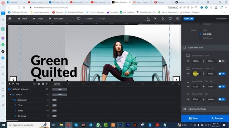Close the timeline panel
This screenshot has width=229, height=128.
tap(179, 84)
